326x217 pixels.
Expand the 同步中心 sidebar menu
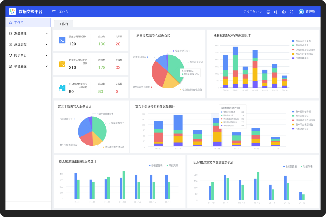(28, 55)
